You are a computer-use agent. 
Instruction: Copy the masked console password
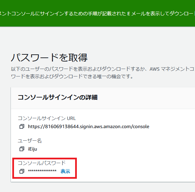(x=22, y=171)
